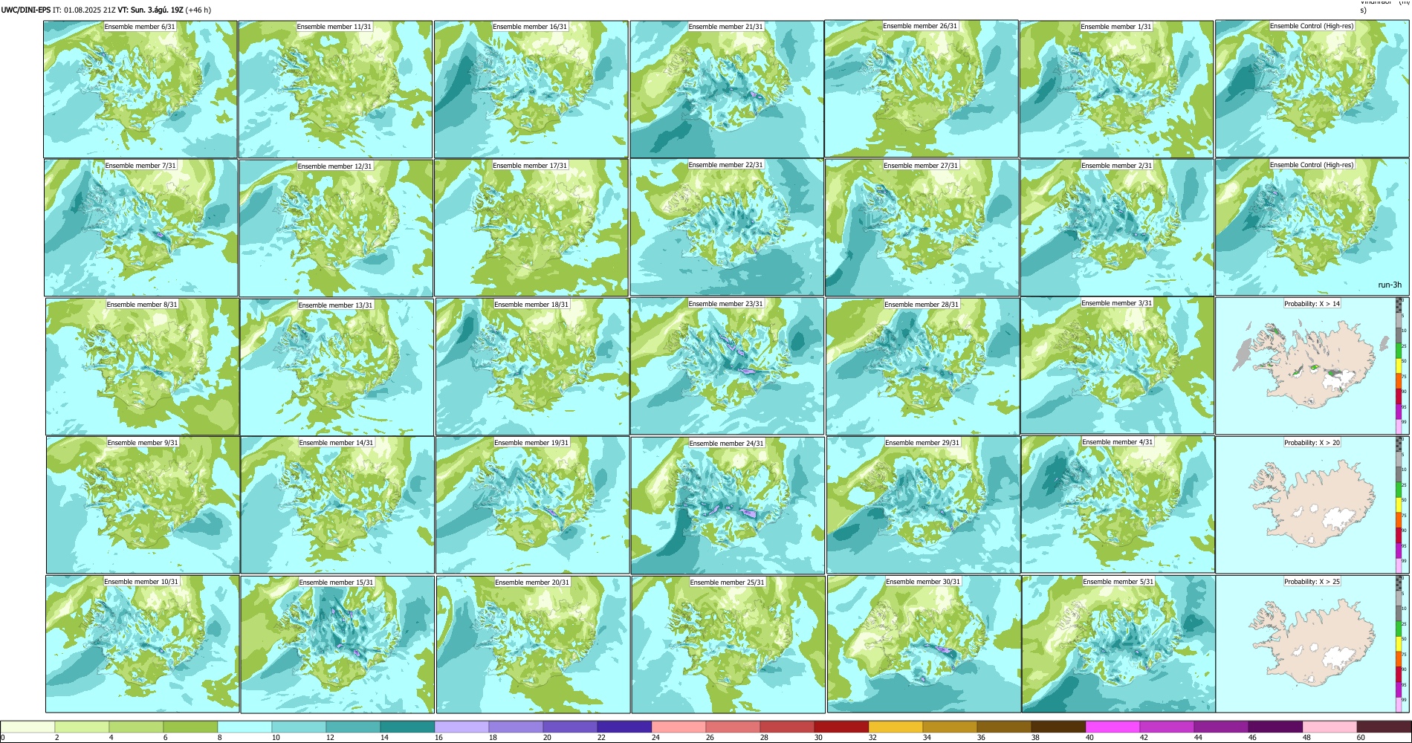Pick the dark blue 22–24 legend swatch
1412x743 pixels.
[x=624, y=727]
